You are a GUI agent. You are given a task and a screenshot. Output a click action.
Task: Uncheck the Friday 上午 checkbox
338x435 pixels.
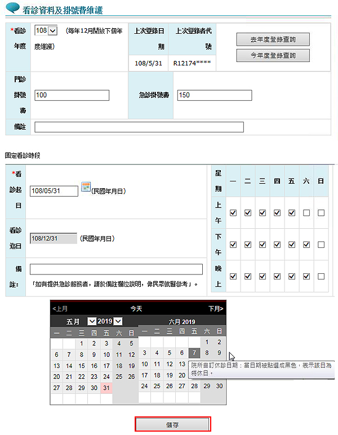[x=292, y=213]
